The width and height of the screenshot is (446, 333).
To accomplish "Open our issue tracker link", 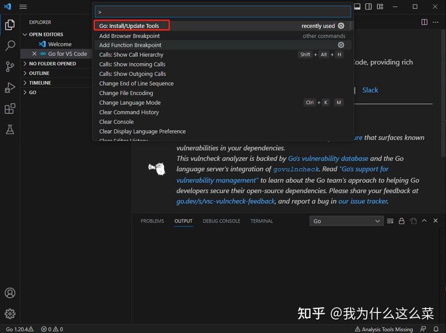I will (x=363, y=201).
